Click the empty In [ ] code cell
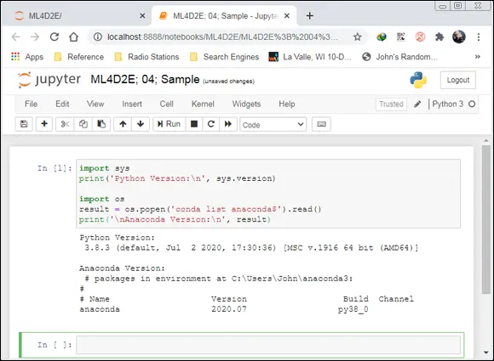The width and height of the screenshot is (494, 361). click(x=268, y=345)
